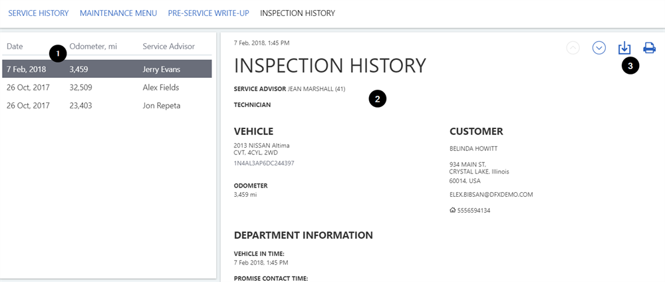Switch to the Maintenance Menu tab
Image resolution: width=665 pixels, height=282 pixels.
[x=118, y=13]
